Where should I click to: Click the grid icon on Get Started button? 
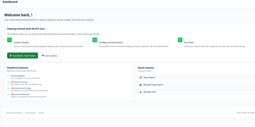coord(11,55)
